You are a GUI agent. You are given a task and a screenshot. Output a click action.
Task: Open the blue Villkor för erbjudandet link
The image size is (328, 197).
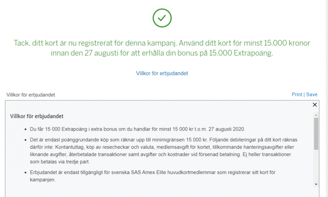[x=162, y=73]
